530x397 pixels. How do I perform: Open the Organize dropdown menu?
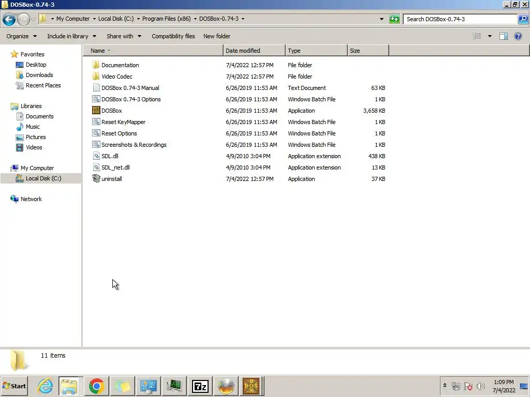click(x=21, y=36)
